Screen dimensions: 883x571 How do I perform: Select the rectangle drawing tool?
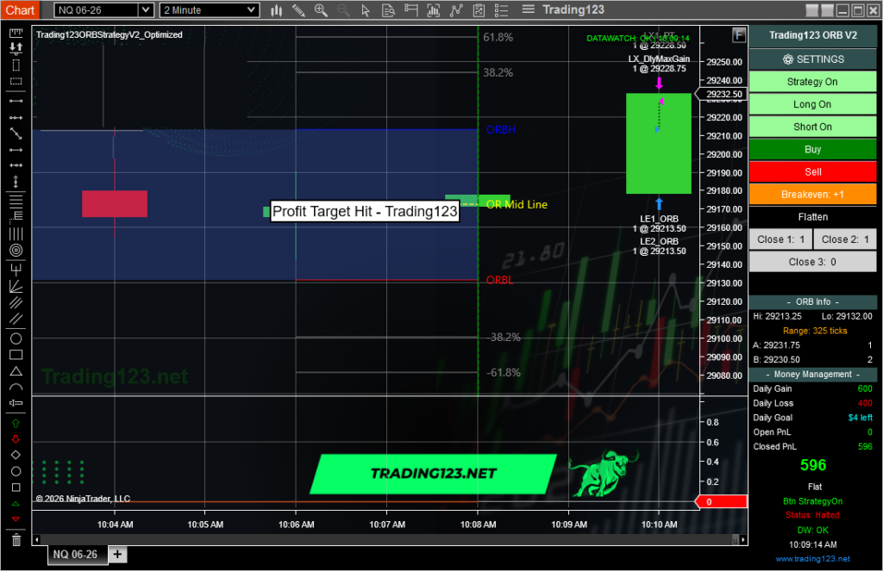click(16, 355)
